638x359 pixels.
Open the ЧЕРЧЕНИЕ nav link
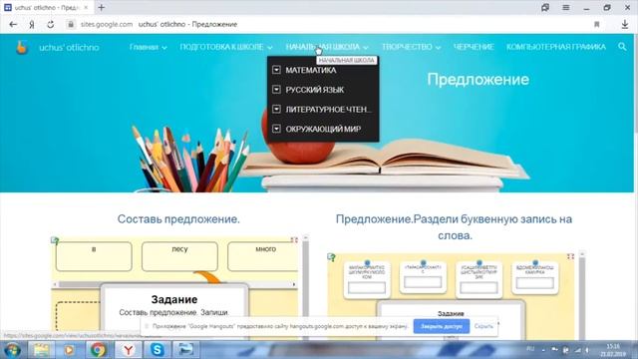474,47
